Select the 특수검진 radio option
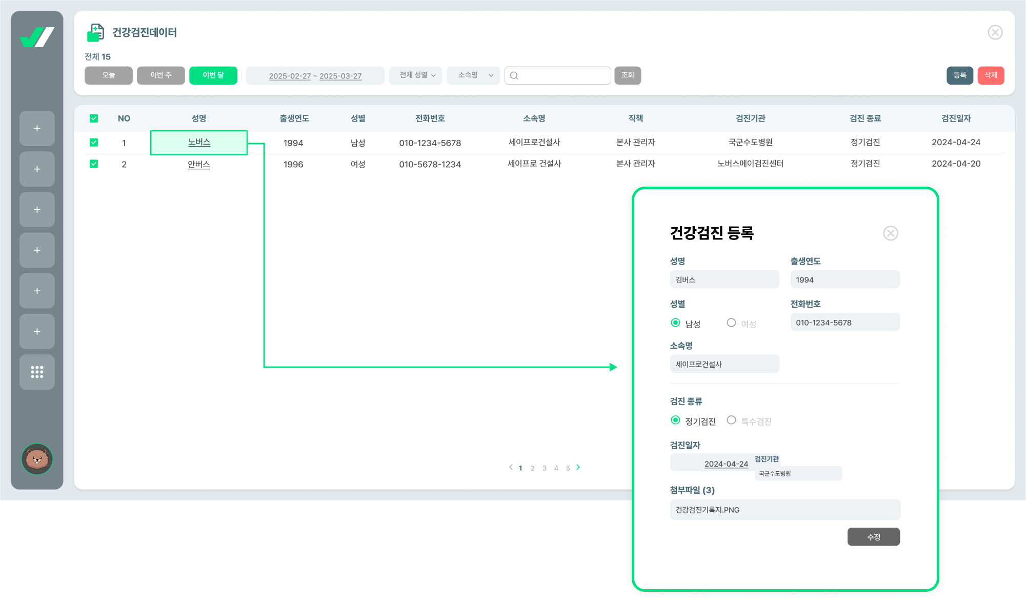Image resolution: width=1026 pixels, height=602 pixels. (731, 420)
